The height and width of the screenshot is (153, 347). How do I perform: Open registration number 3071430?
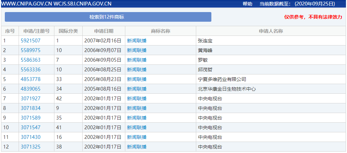point(31,137)
